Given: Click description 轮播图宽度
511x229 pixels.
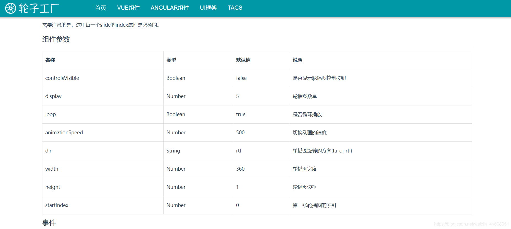Looking at the screenshot, I should (x=305, y=169).
